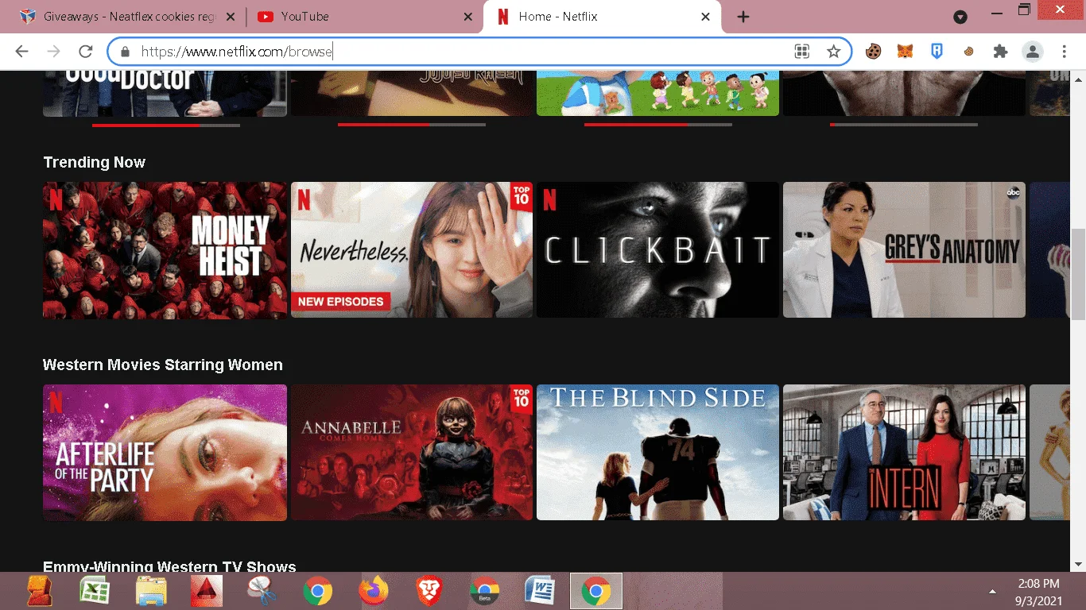This screenshot has width=1086, height=610.
Task: Open Microsoft Word from the taskbar
Action: (x=540, y=591)
